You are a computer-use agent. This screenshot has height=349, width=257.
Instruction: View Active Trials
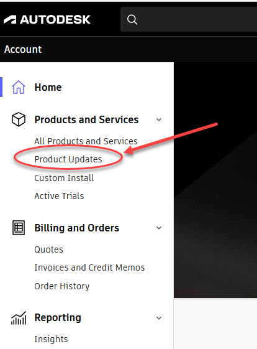(x=59, y=196)
